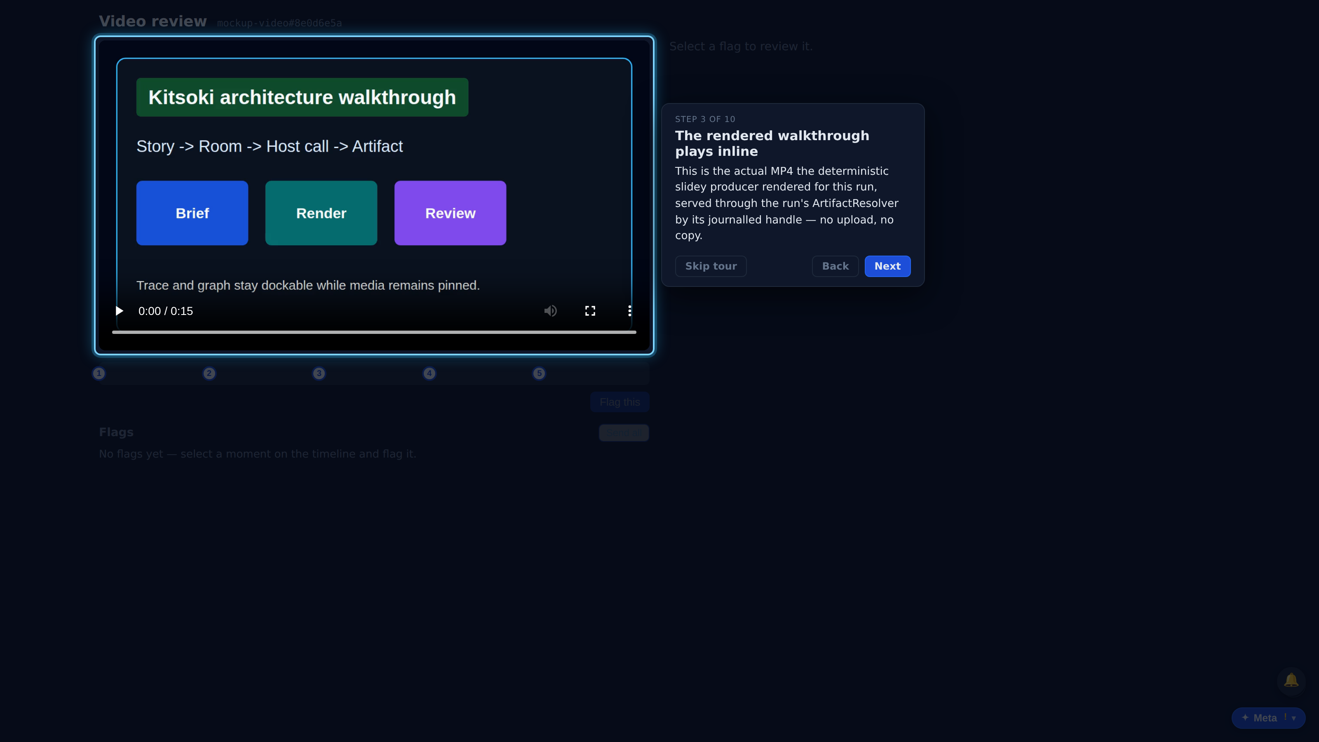Click the Video review heading
This screenshot has height=742, width=1319.
[153, 21]
